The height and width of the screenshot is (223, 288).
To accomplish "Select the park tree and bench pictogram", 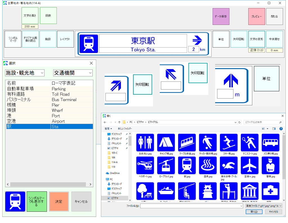I will point(145,191).
